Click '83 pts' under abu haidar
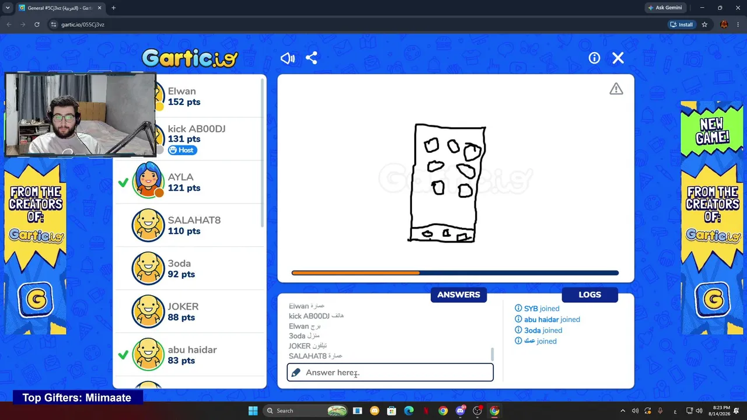 click(x=181, y=360)
